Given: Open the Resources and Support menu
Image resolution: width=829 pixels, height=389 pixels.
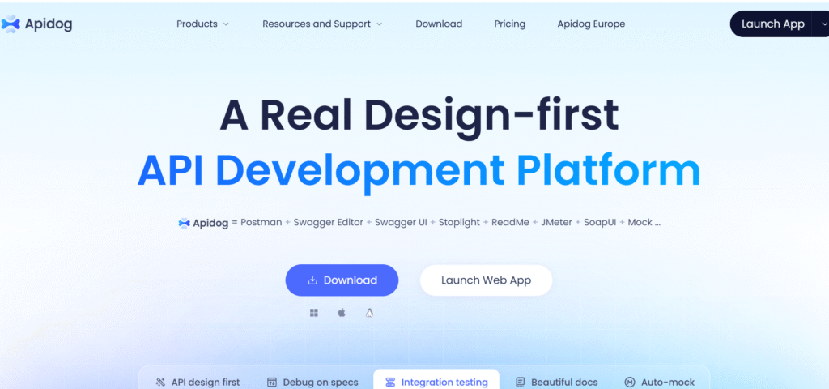Looking at the screenshot, I should coord(322,24).
